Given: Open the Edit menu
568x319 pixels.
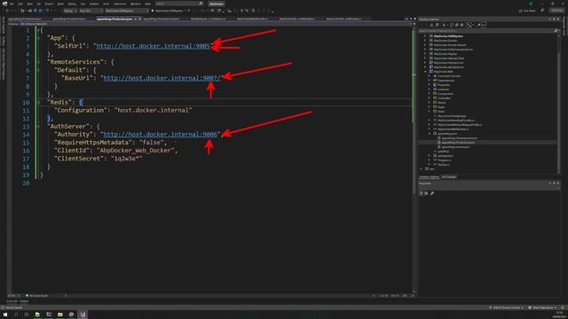Looking at the screenshot, I should pyautogui.click(x=20, y=4).
